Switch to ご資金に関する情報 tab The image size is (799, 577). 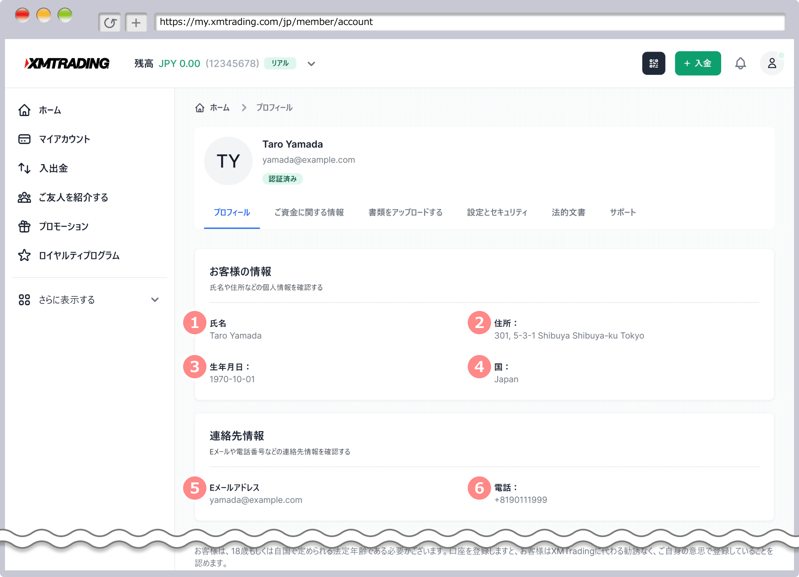click(x=309, y=212)
